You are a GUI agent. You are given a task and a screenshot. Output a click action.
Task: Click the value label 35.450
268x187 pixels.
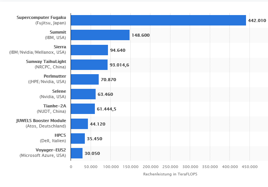tap(94, 139)
